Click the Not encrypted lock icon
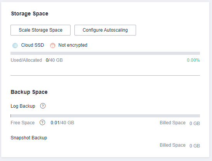The width and height of the screenshot is (212, 161). click(53, 46)
